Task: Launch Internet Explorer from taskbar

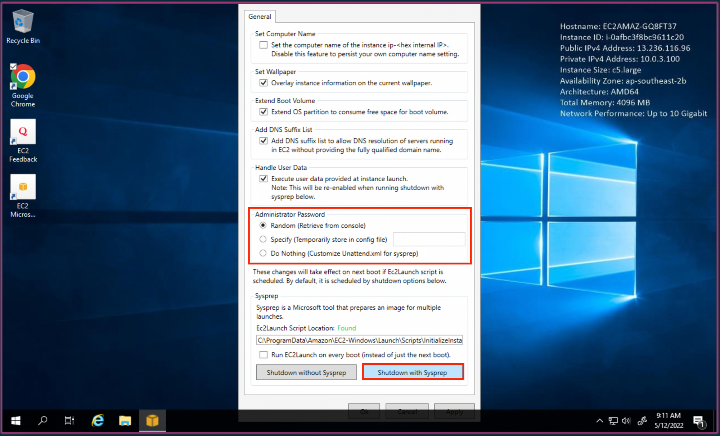Action: click(98, 420)
